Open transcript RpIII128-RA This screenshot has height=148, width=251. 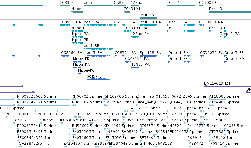click(x=150, y=22)
